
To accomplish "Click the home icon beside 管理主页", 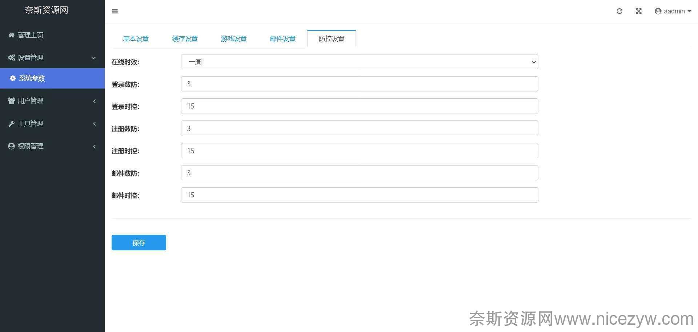I will [x=11, y=35].
